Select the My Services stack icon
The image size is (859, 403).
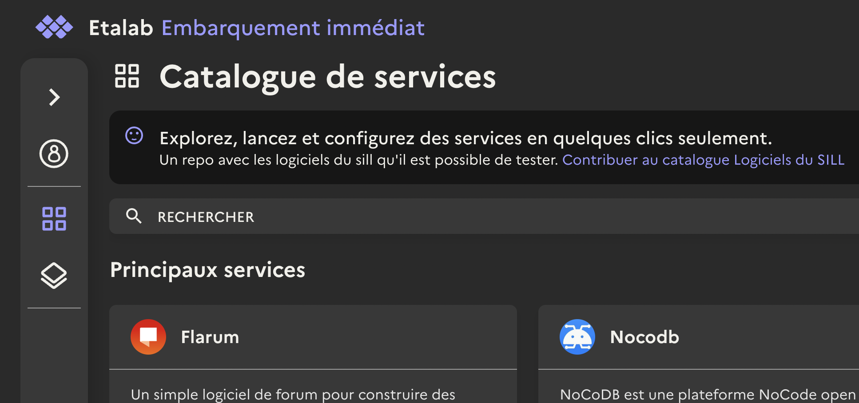(54, 275)
